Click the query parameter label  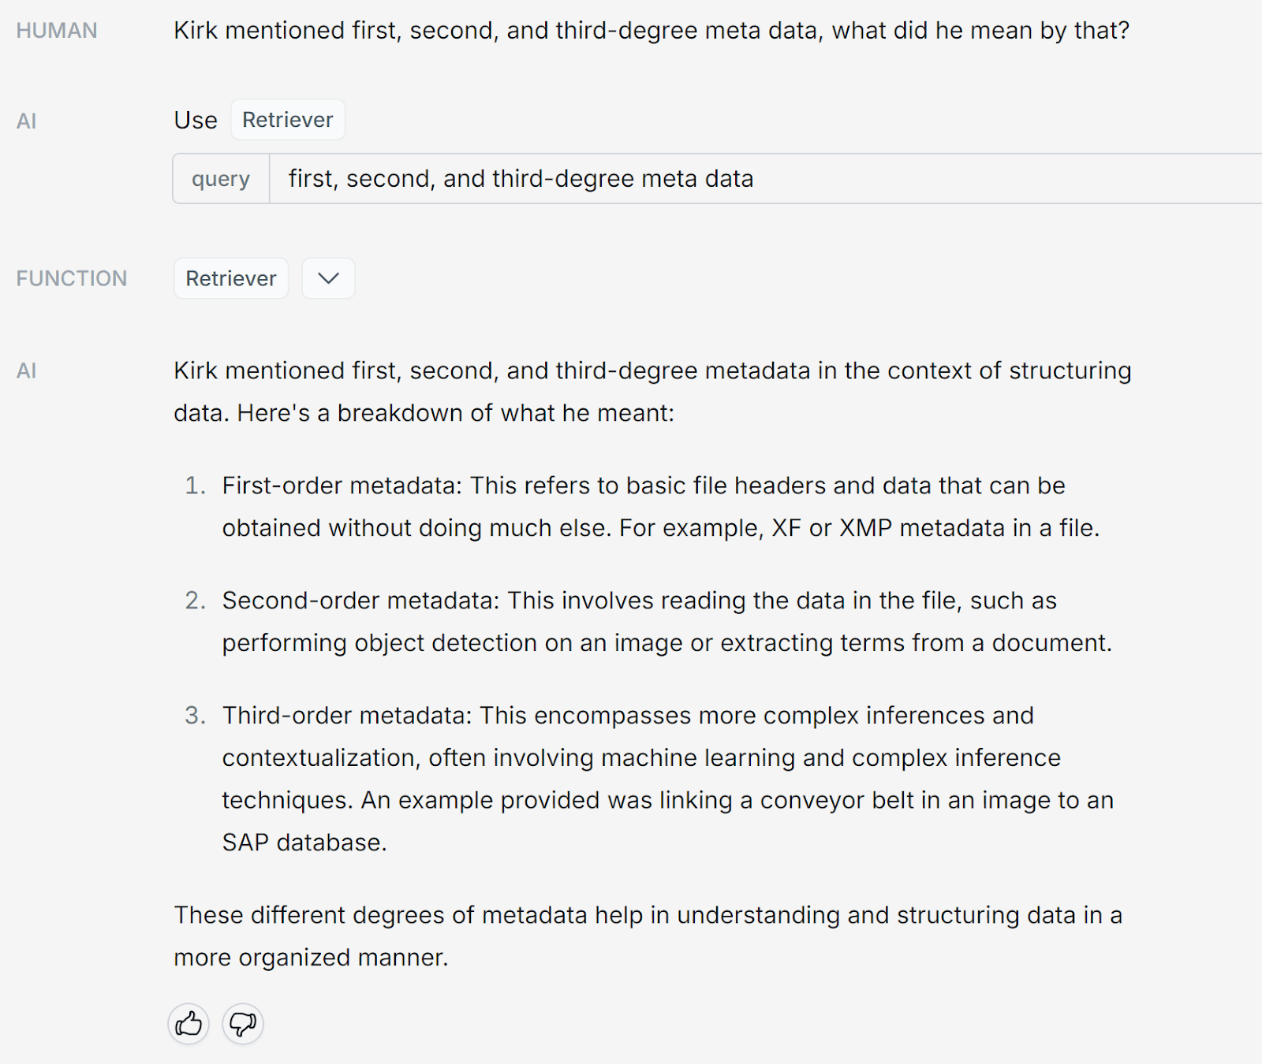tap(221, 179)
